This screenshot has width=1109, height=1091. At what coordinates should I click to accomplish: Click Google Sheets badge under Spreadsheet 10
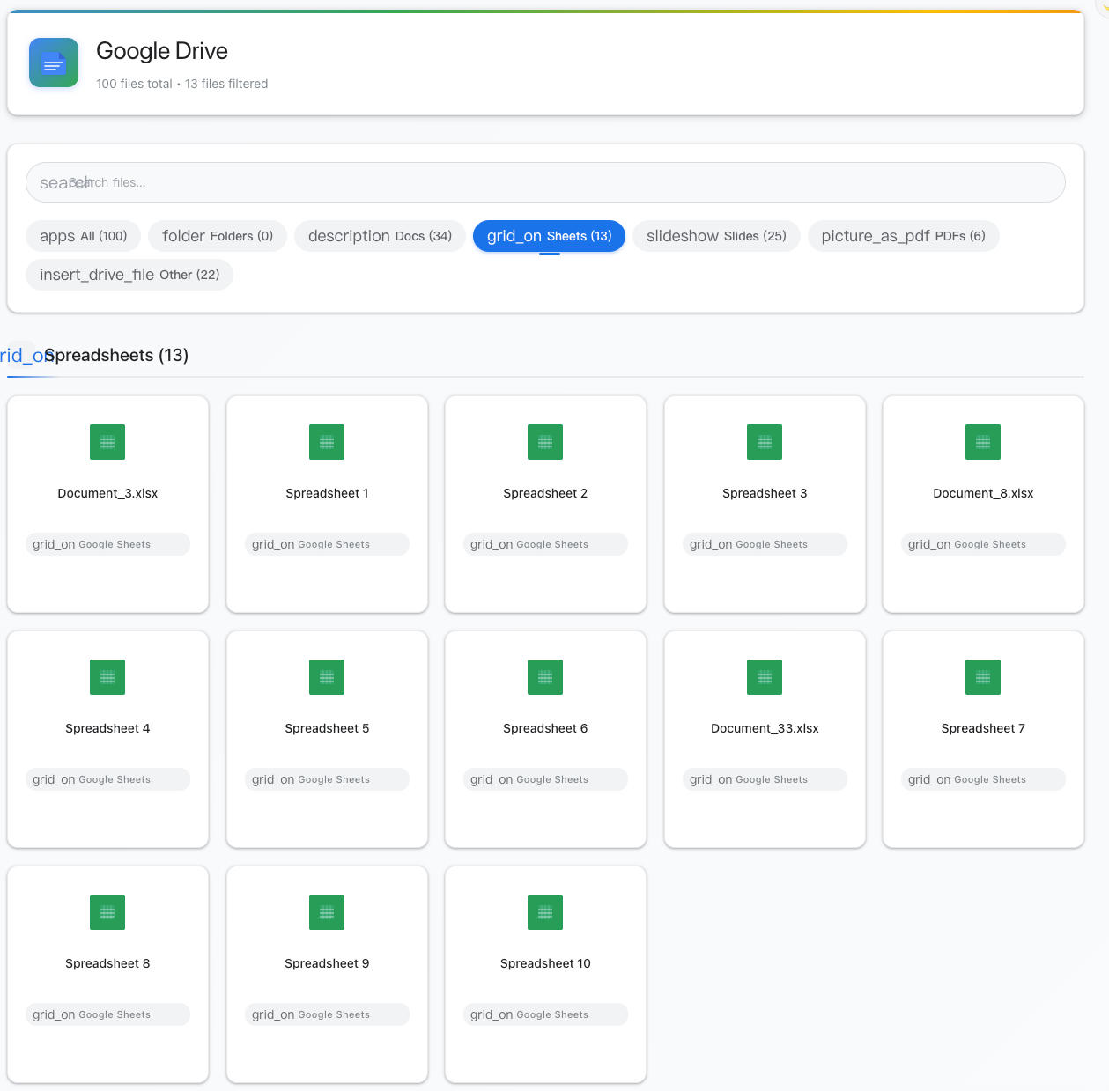pos(545,1014)
